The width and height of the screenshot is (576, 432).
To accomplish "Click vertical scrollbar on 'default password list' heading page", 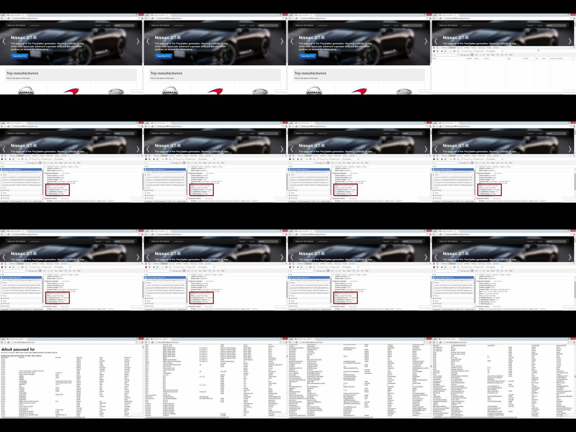I will pyautogui.click(x=143, y=381).
